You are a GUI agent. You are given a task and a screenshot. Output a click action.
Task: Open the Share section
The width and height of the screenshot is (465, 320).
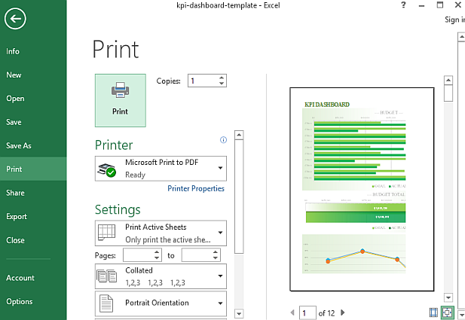pyautogui.click(x=33, y=193)
